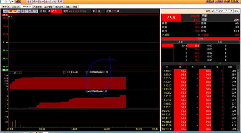Click the red 56.5 price input field
This screenshot has width=241, height=133.
56,11
